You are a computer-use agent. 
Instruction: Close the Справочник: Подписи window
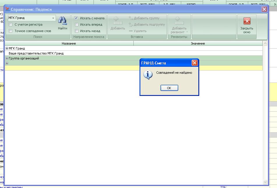(x=264, y=9)
